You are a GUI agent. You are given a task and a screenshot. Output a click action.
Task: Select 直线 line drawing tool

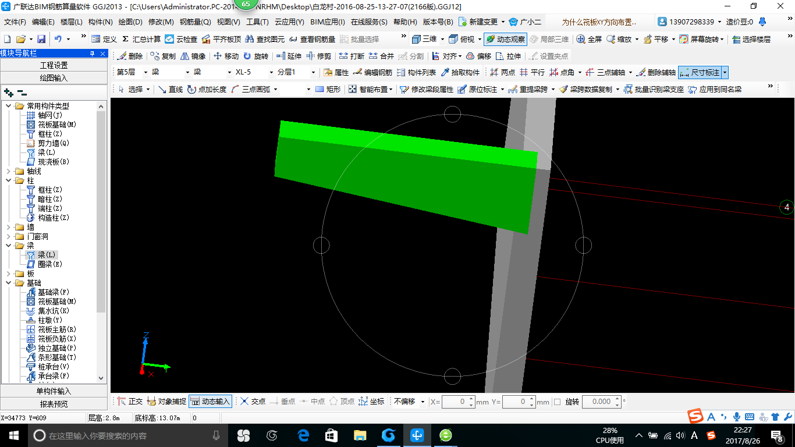coord(171,89)
